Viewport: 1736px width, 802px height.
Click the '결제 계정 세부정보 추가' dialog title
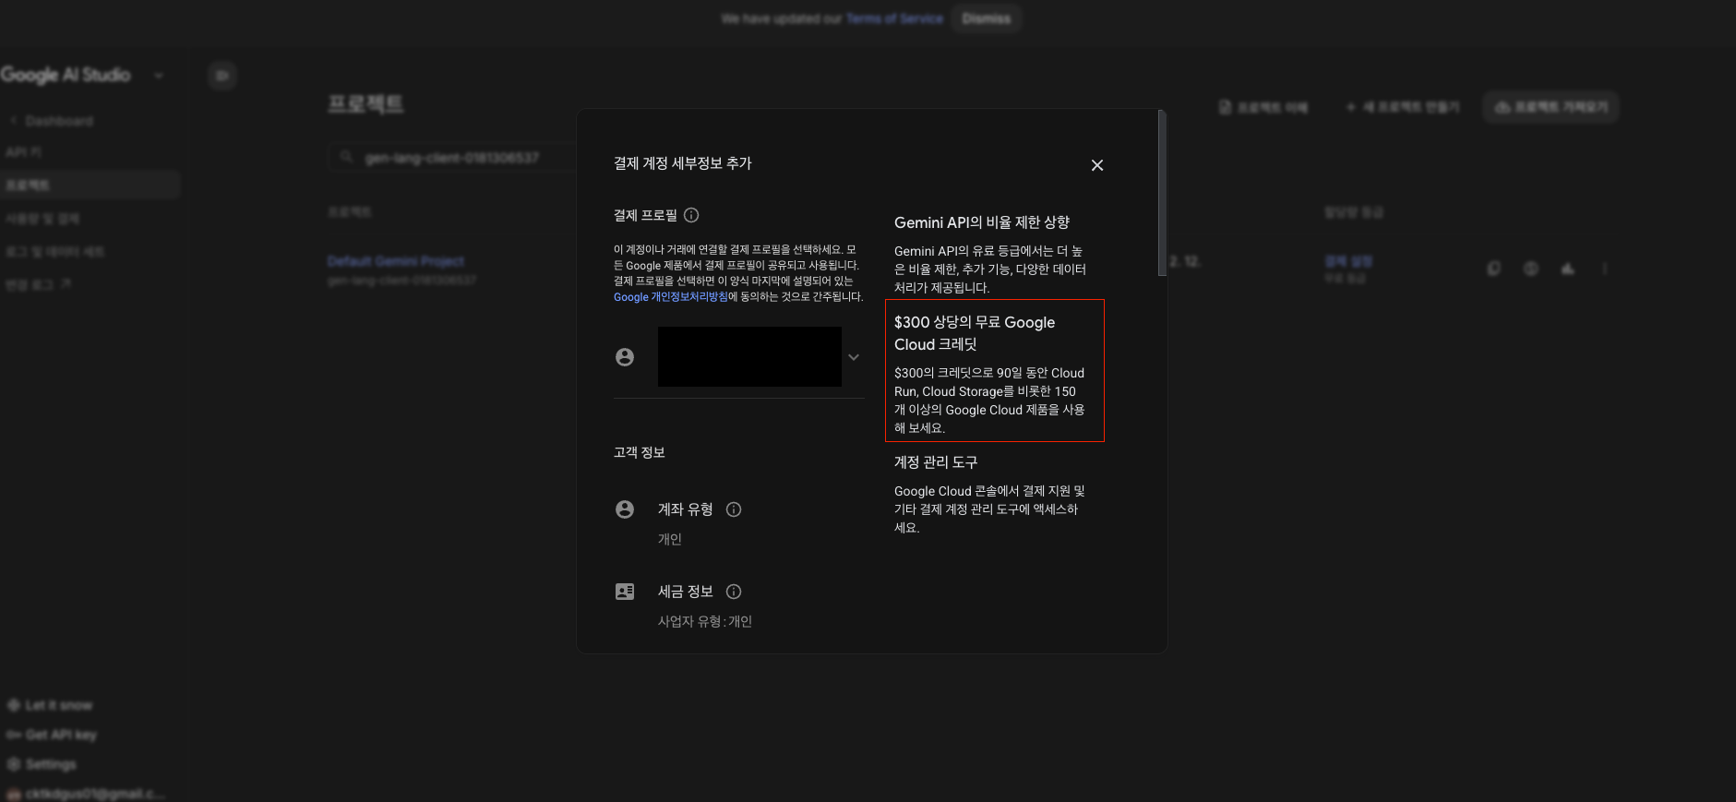click(683, 163)
